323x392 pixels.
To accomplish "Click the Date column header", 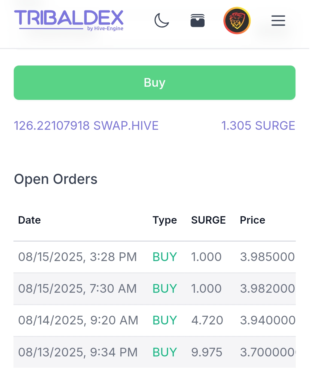I will point(29,220).
